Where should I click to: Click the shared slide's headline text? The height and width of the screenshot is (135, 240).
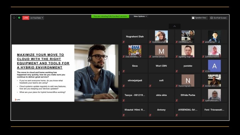[x=43, y=61]
